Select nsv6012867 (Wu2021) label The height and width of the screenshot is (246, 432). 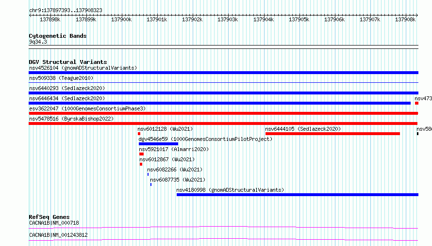coord(167,159)
